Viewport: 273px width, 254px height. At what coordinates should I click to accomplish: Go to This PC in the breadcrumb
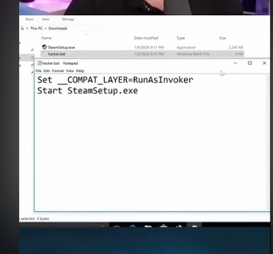(36, 28)
